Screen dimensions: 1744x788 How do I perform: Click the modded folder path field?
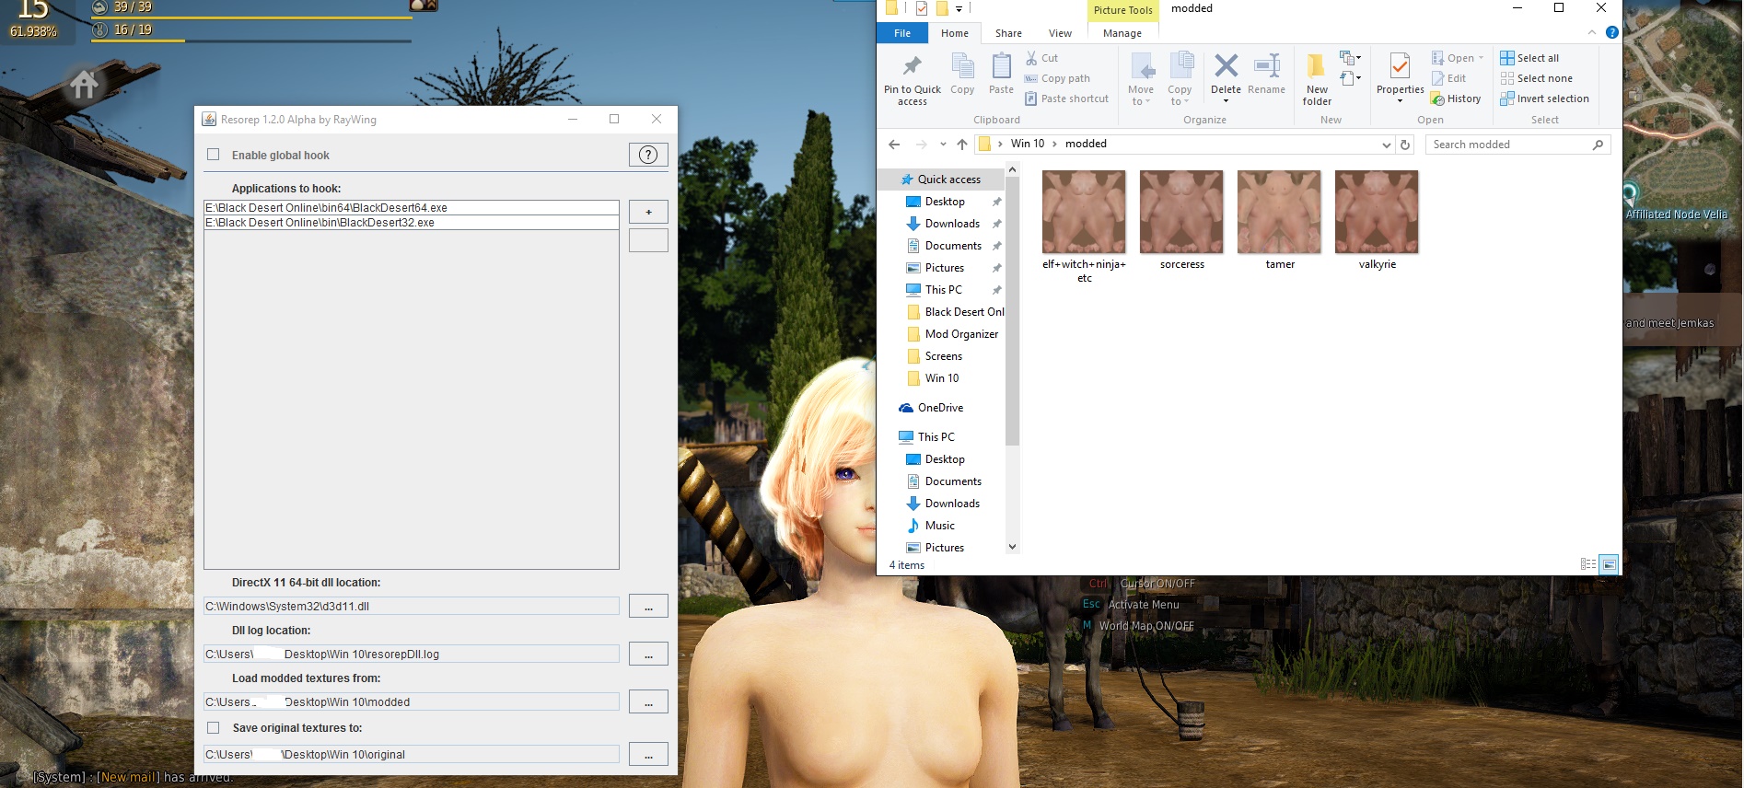[x=412, y=702]
